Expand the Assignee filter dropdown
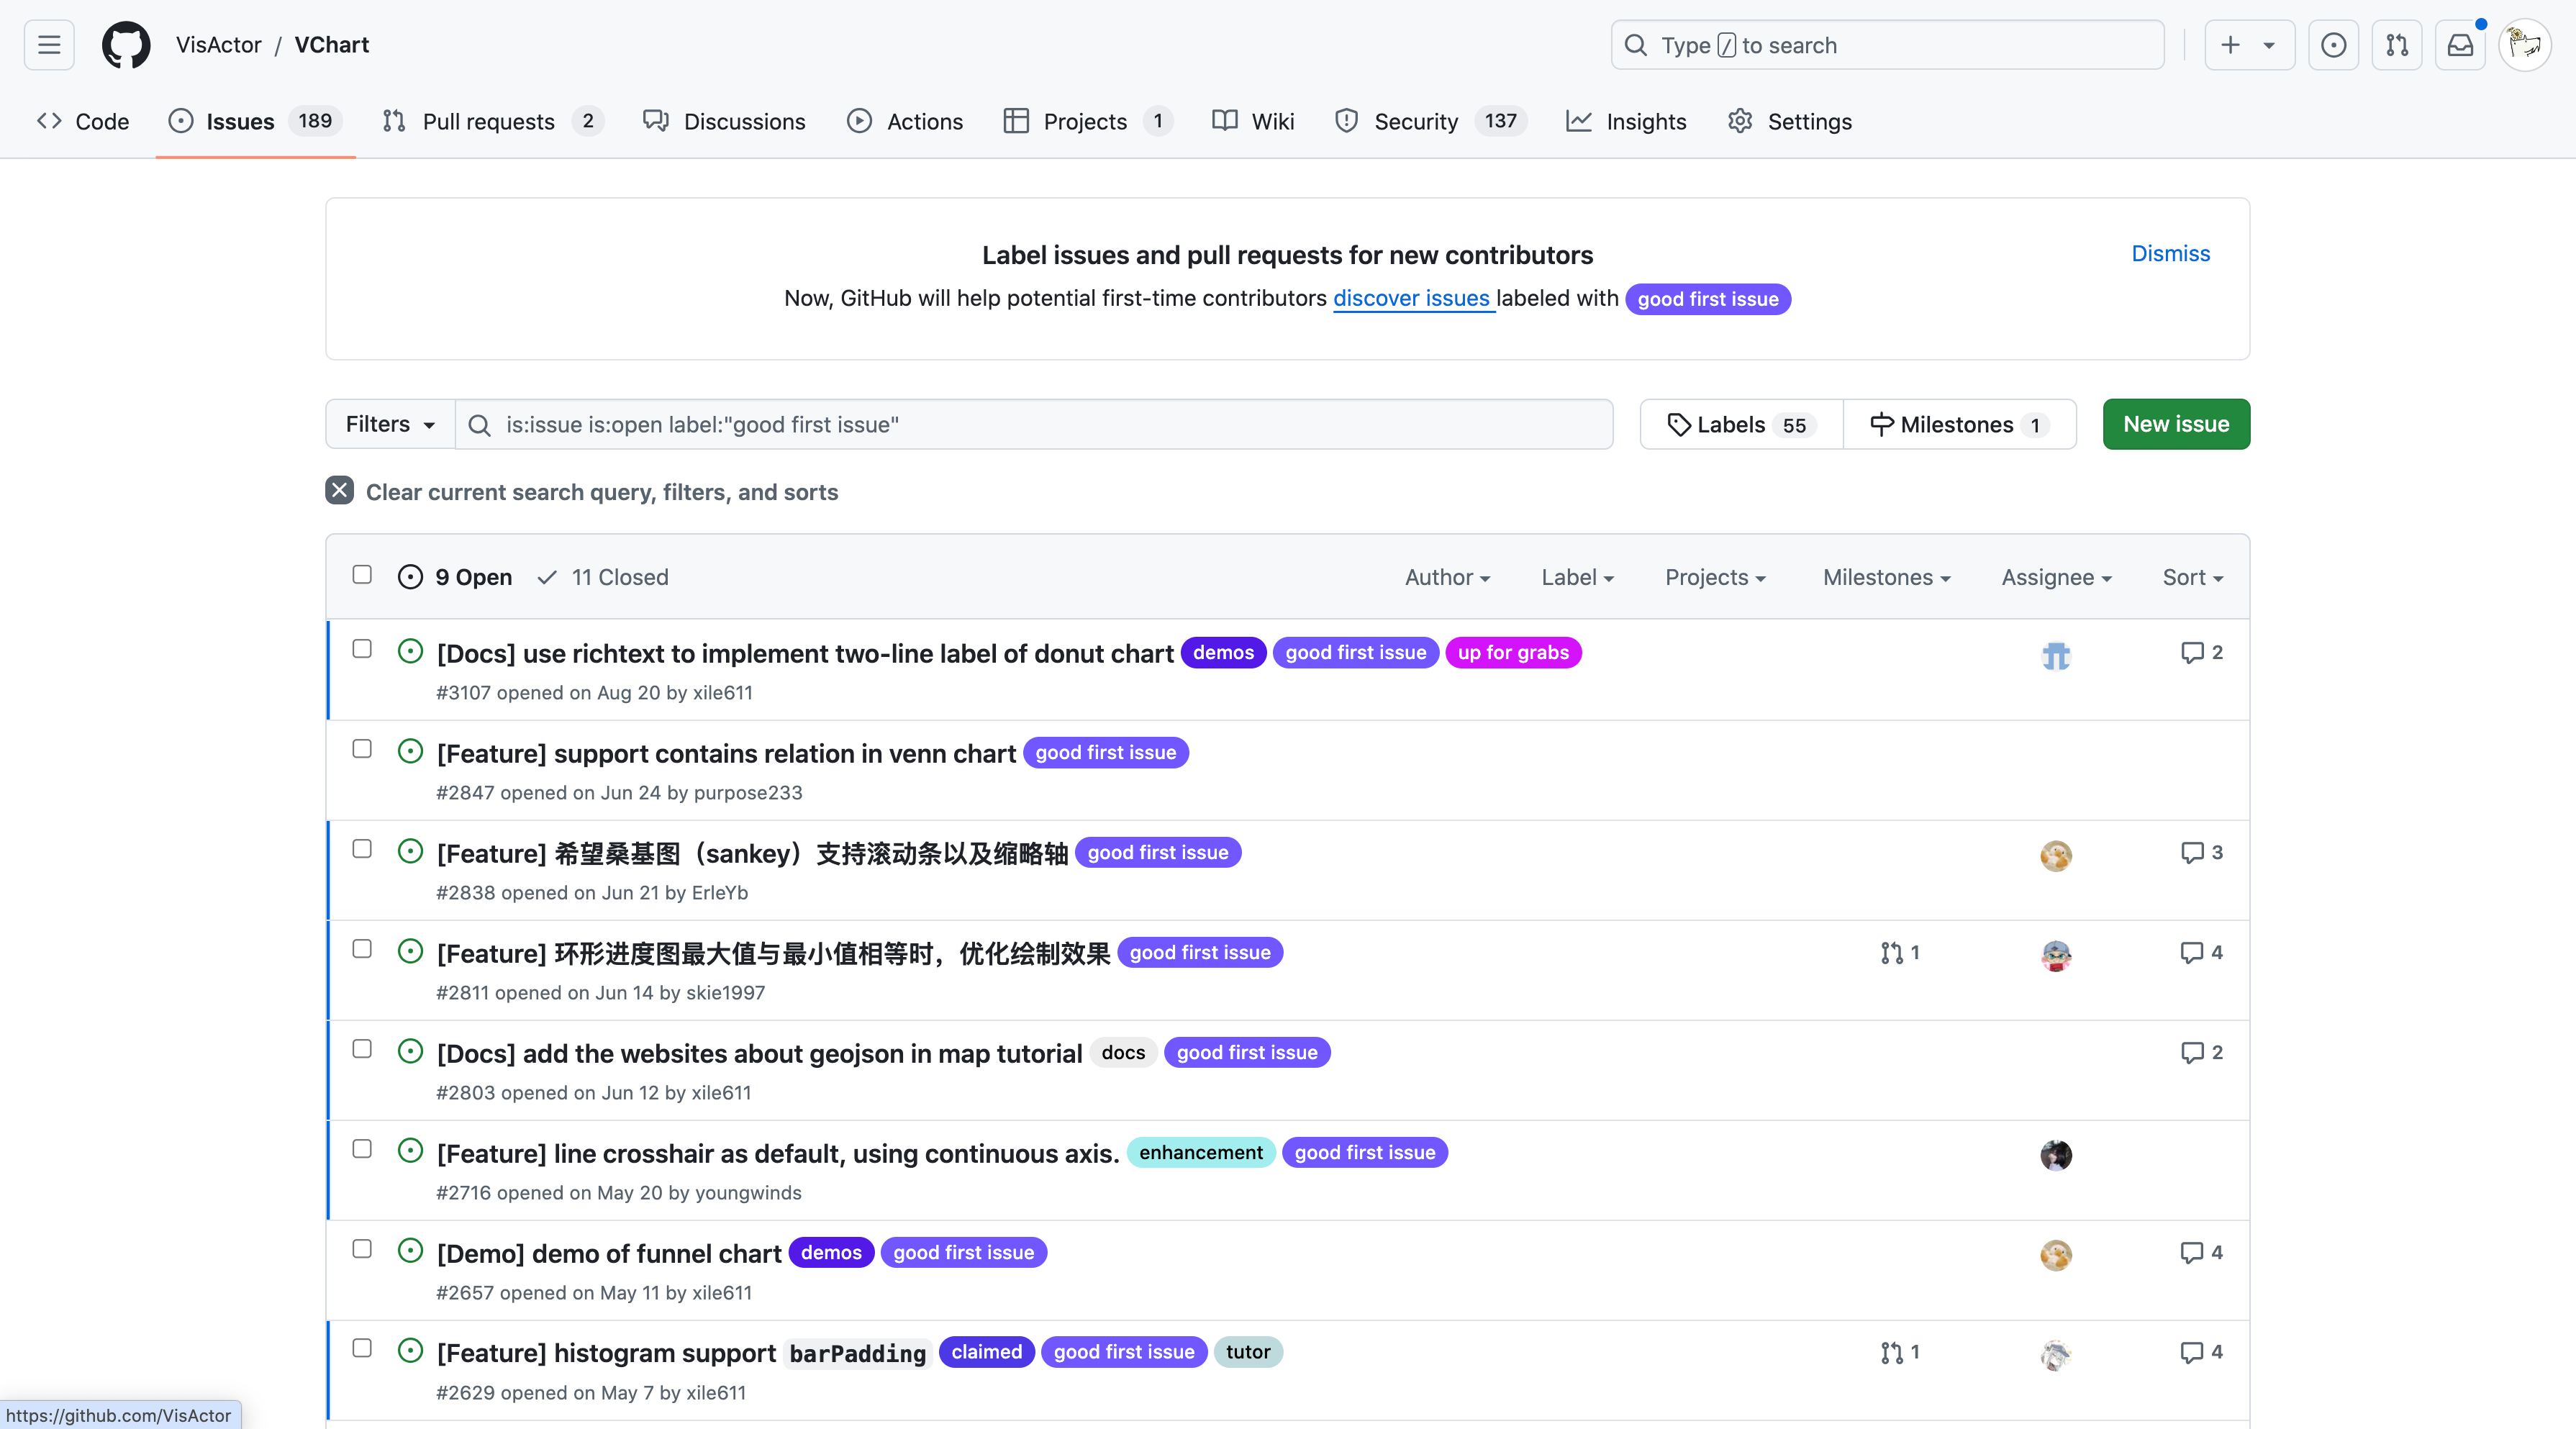2576x1429 pixels. coord(2056,577)
